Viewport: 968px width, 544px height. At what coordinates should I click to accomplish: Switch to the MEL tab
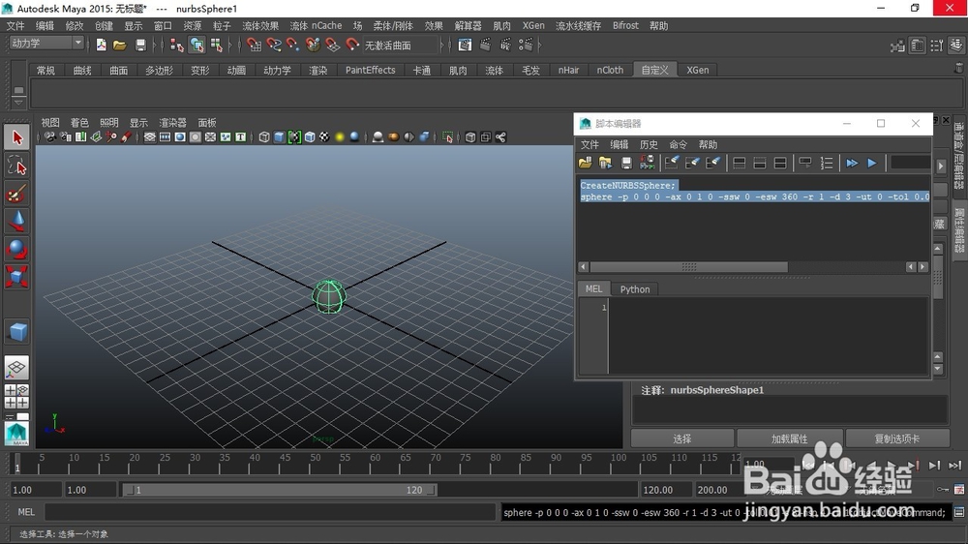[594, 289]
